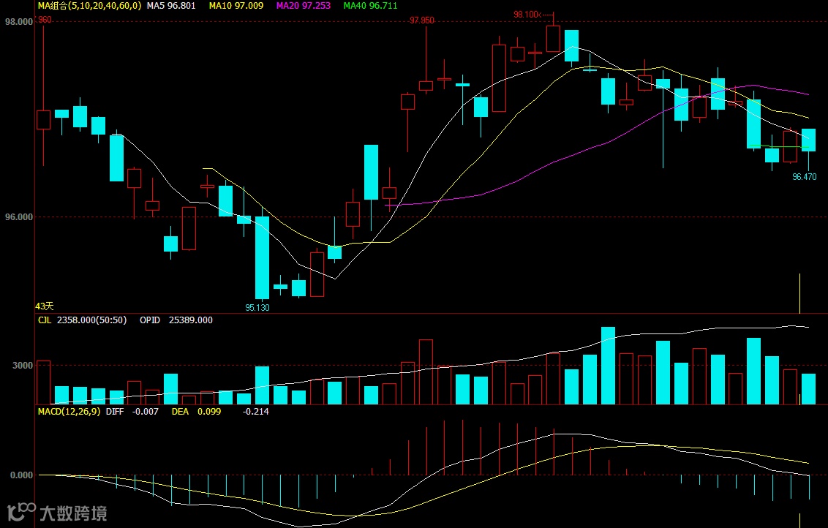Select the MA10 97.009 value label
The height and width of the screenshot is (528, 828).
pos(236,6)
